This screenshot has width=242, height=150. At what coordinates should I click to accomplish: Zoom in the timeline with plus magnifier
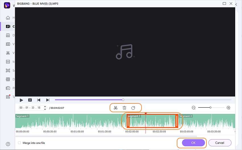tap(228, 108)
